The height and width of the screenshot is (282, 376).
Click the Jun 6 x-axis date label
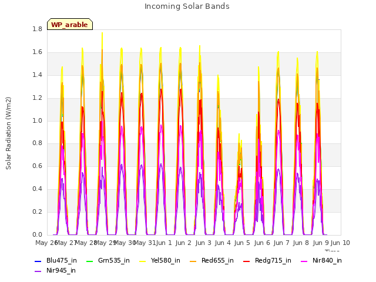click(x=262, y=243)
